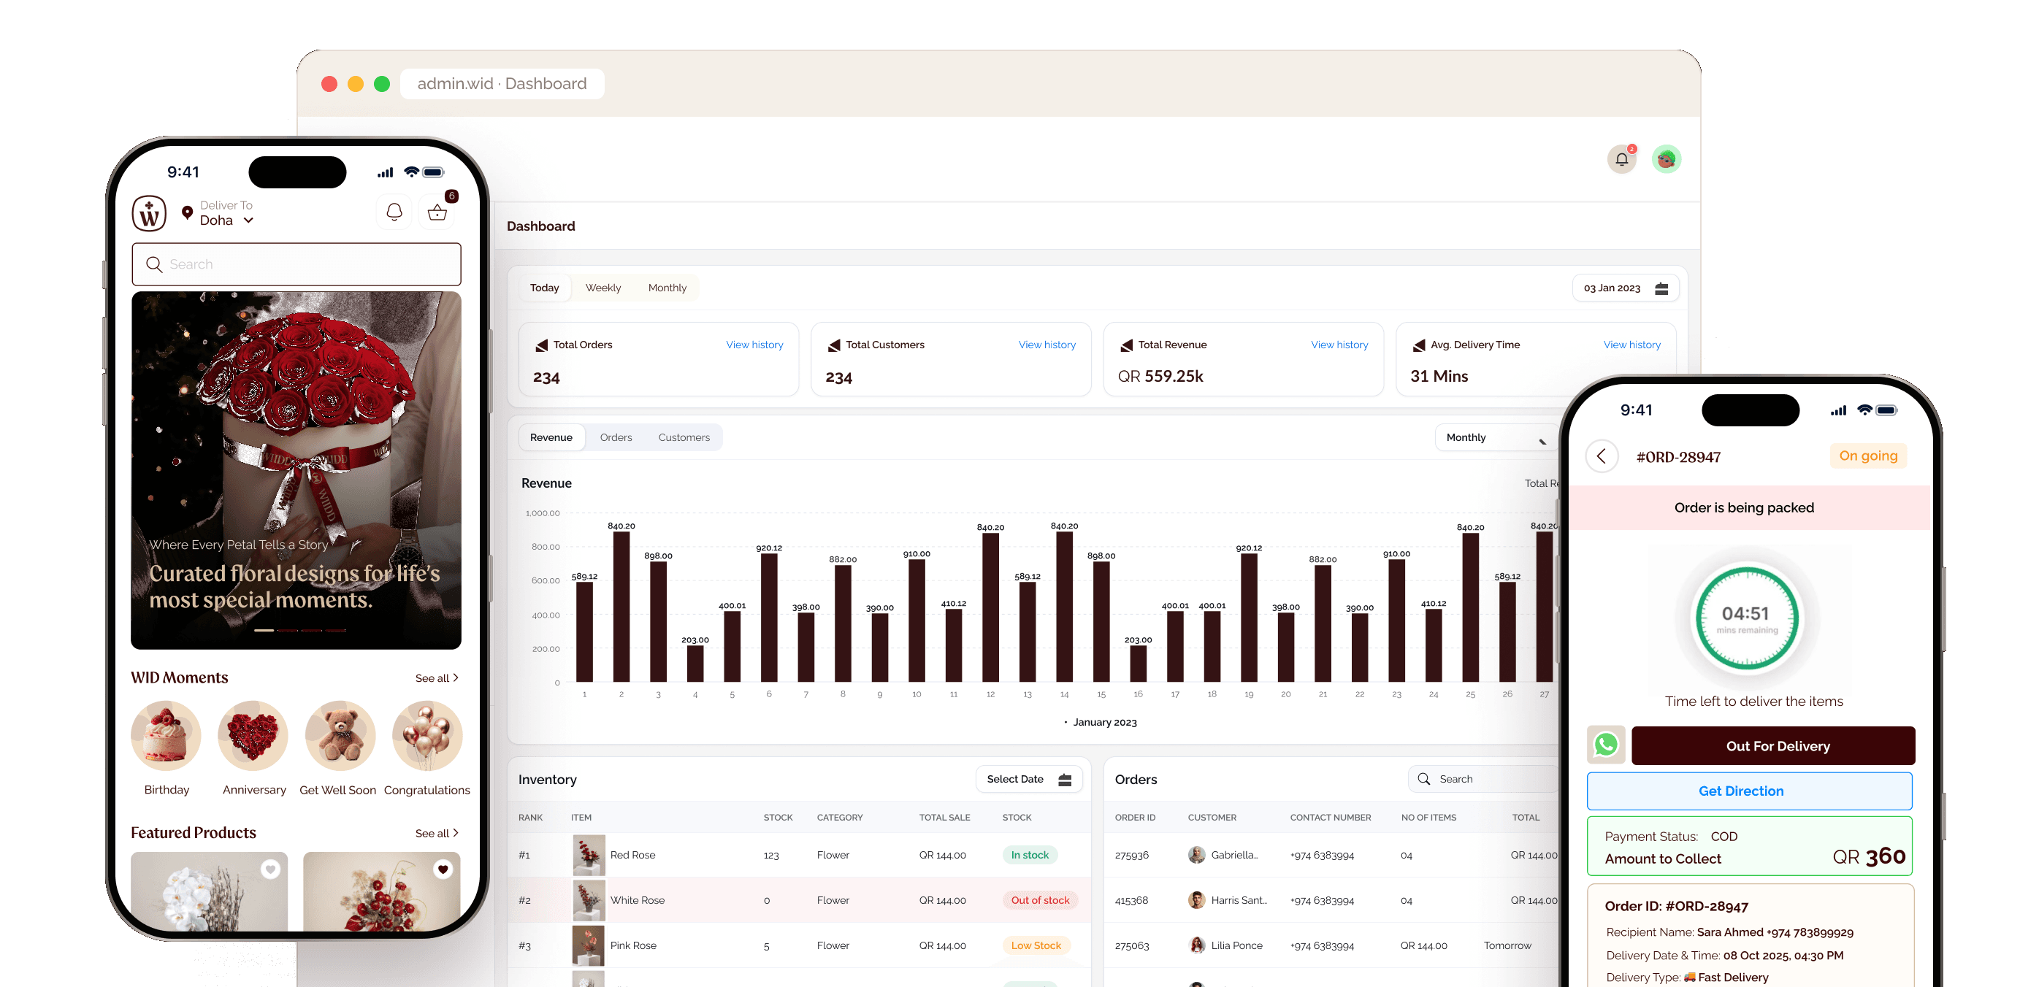Click the search magnifier in the Orders panel
This screenshot has height=987, width=2020.
(x=1423, y=778)
